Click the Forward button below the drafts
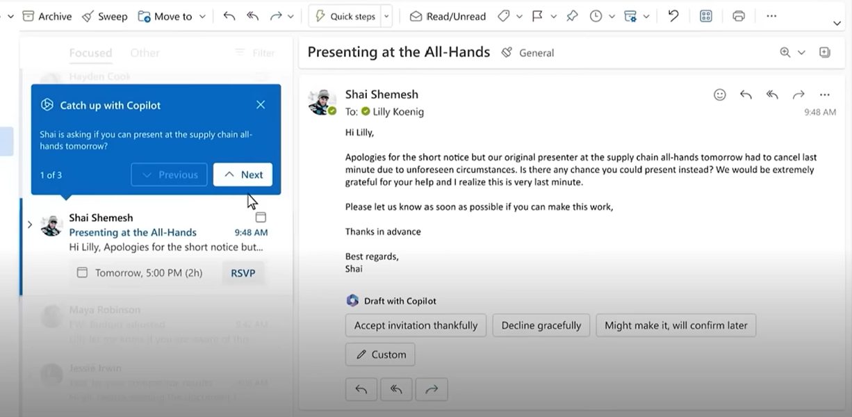The height and width of the screenshot is (417, 852). point(432,390)
